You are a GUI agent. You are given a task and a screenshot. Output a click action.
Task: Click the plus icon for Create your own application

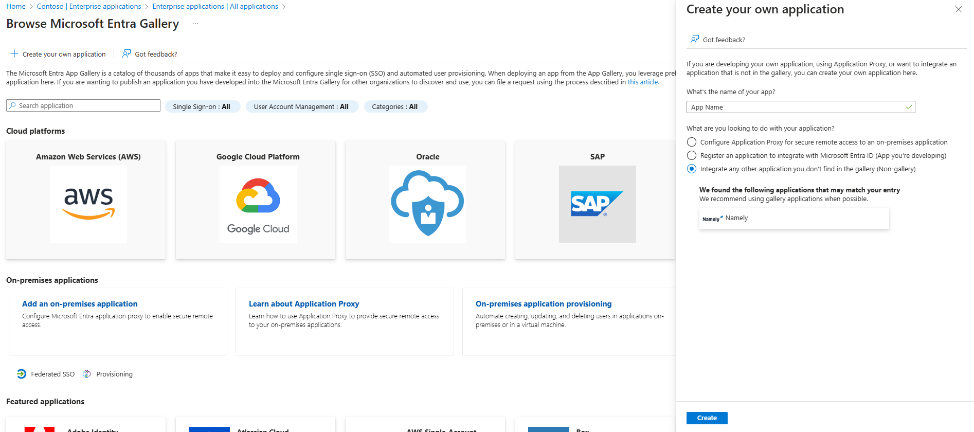(14, 53)
